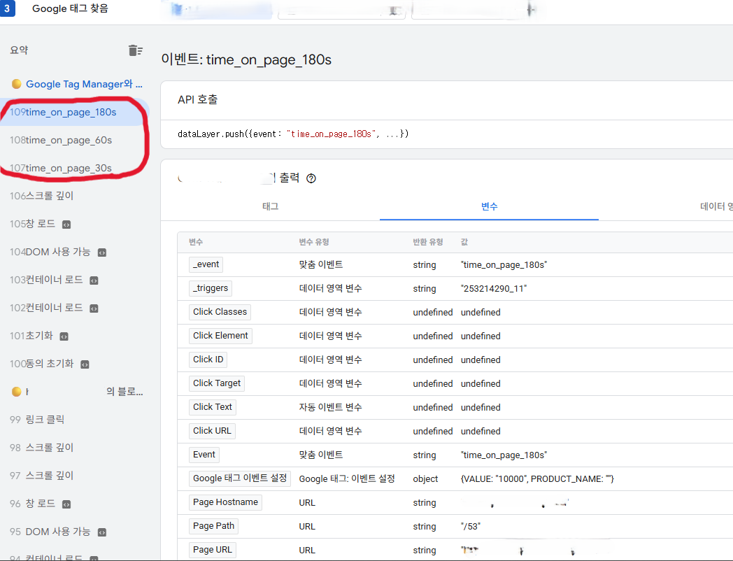Open the Page Hostname variable chip

pos(225,502)
